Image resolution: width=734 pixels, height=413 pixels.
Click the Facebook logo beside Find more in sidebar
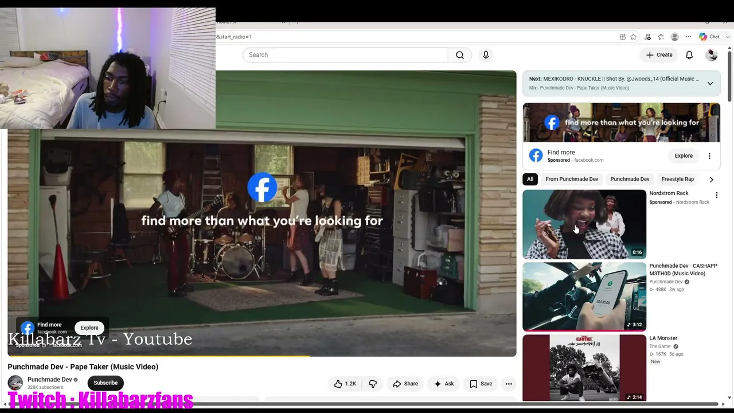536,155
